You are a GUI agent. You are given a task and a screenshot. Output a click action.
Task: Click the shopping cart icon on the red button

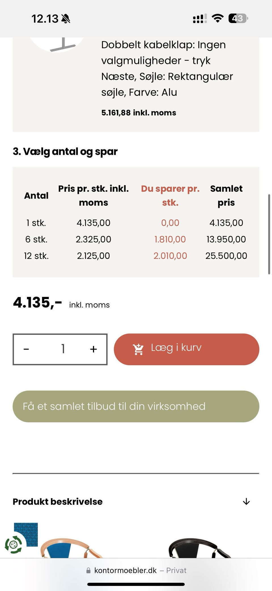pos(138,349)
